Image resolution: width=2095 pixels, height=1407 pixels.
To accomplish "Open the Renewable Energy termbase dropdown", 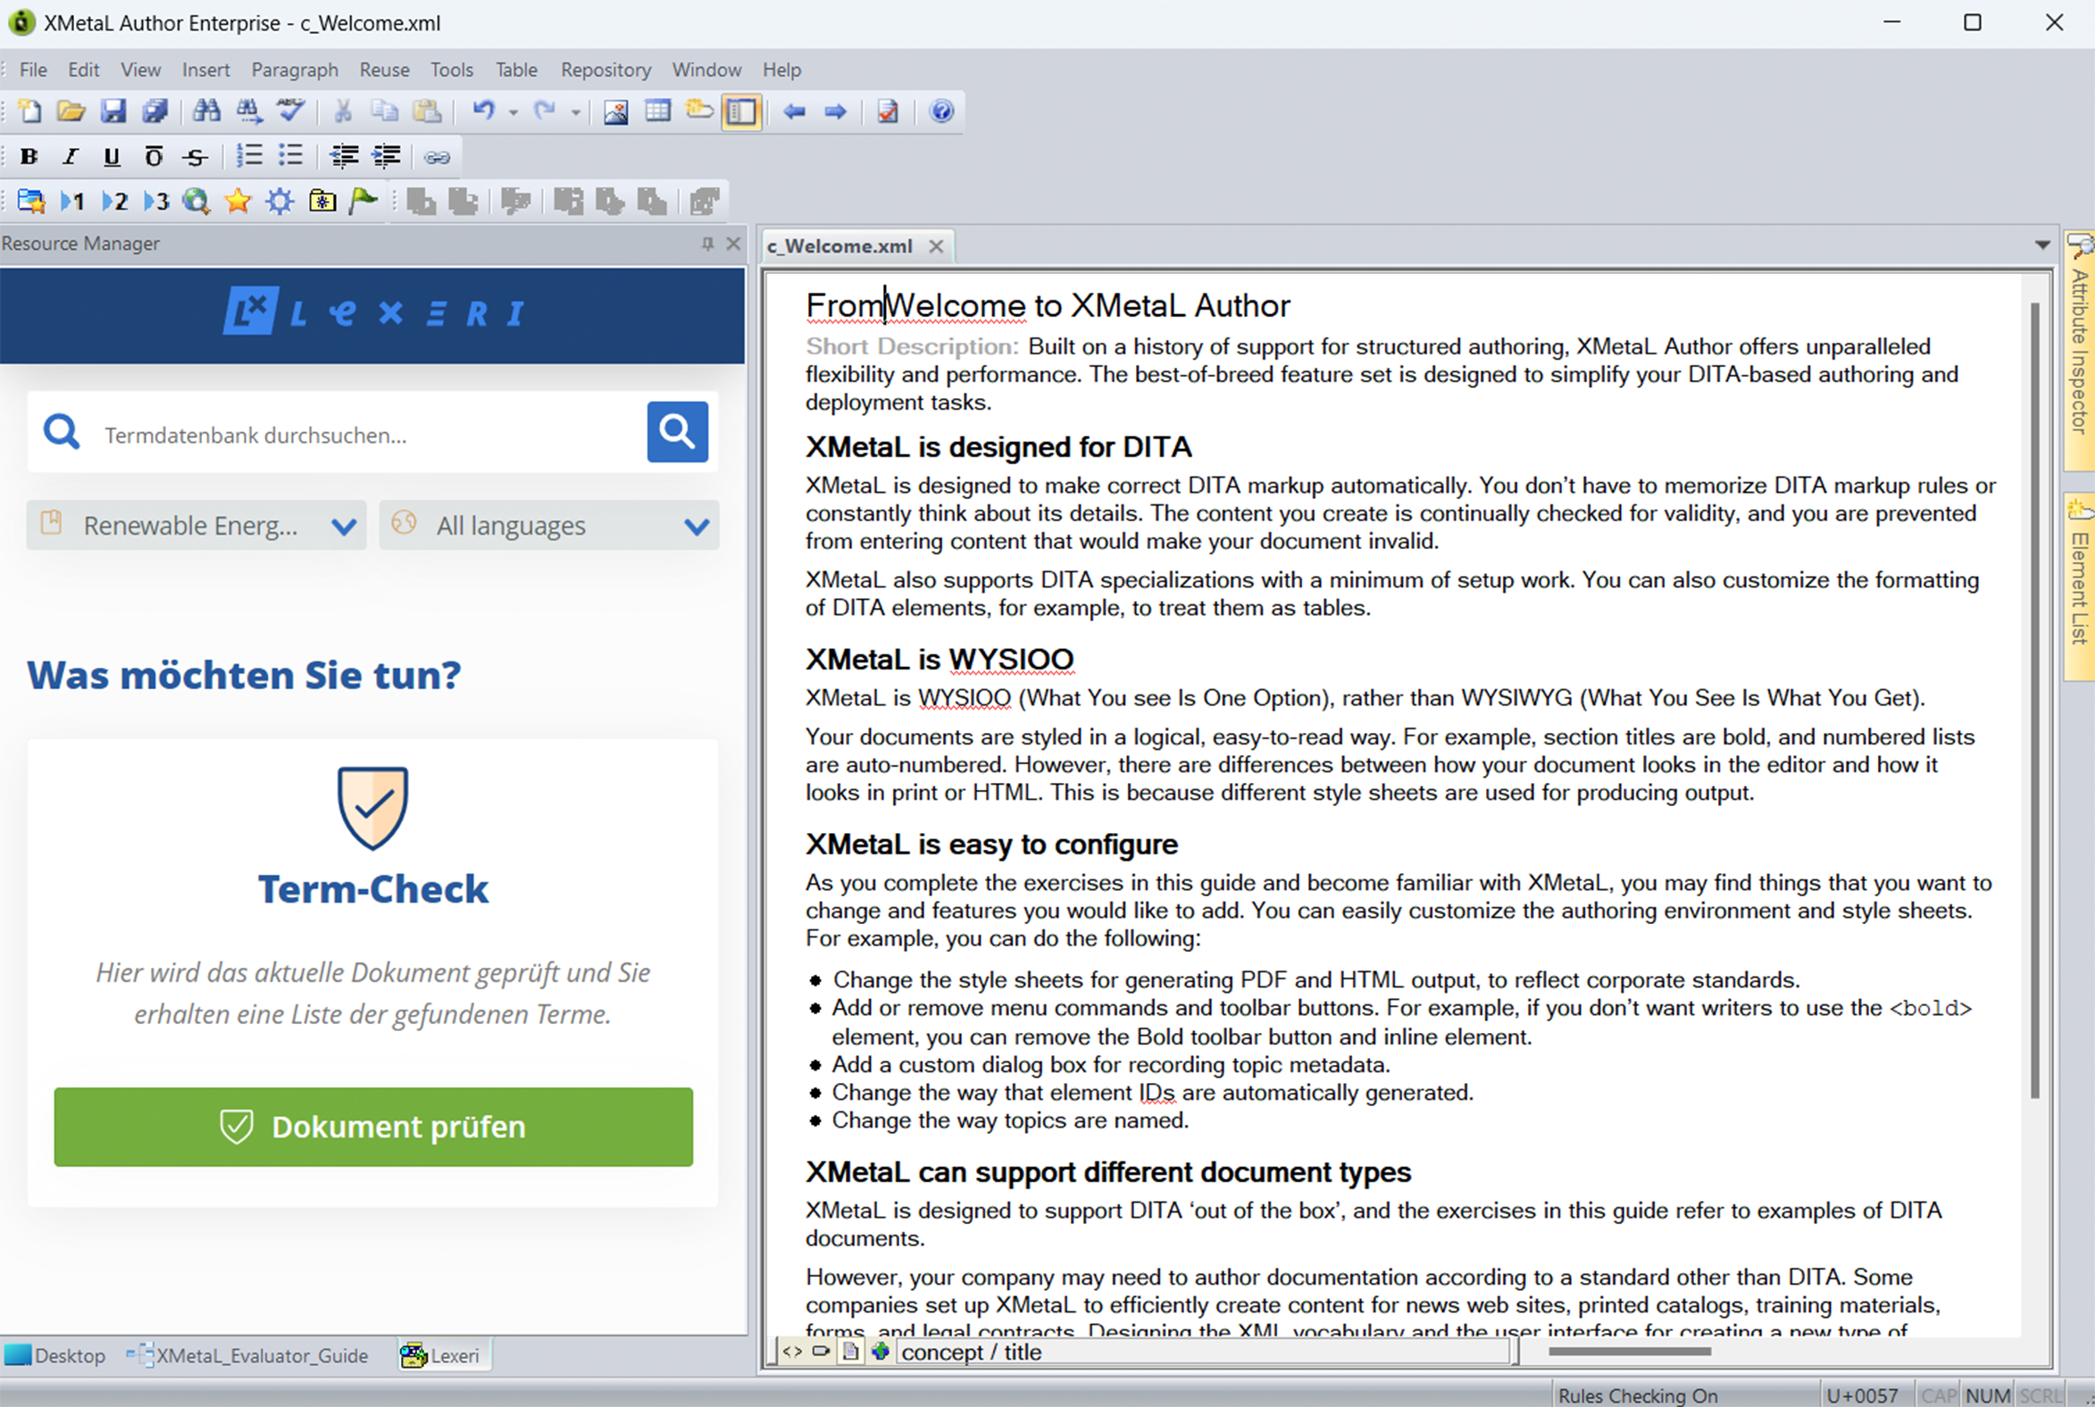I will [x=196, y=525].
